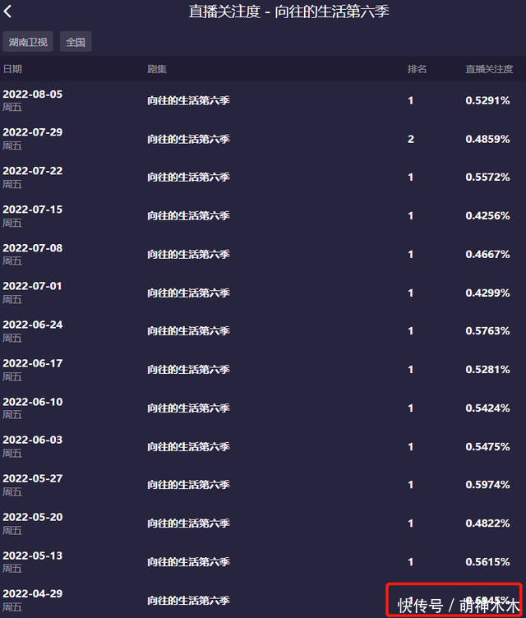Click the 0.5572% rating value
526x618 pixels.
pyautogui.click(x=487, y=178)
